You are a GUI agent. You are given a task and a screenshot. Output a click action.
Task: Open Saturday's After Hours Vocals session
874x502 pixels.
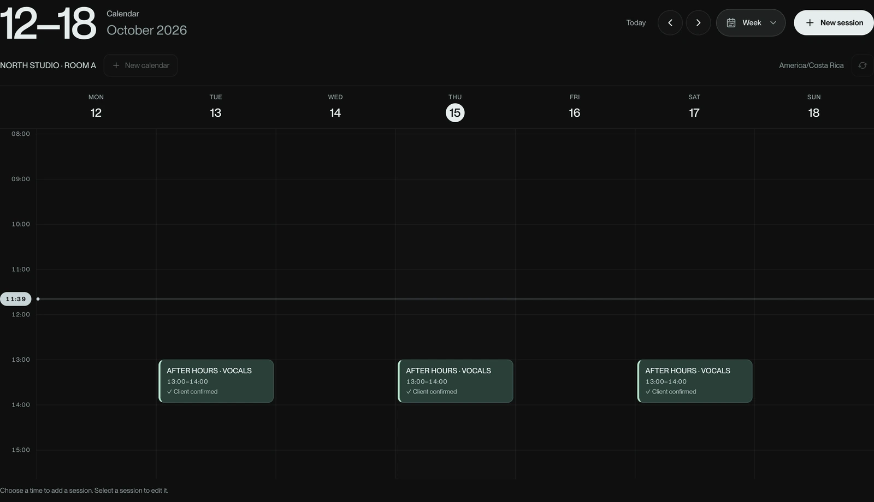tap(695, 381)
